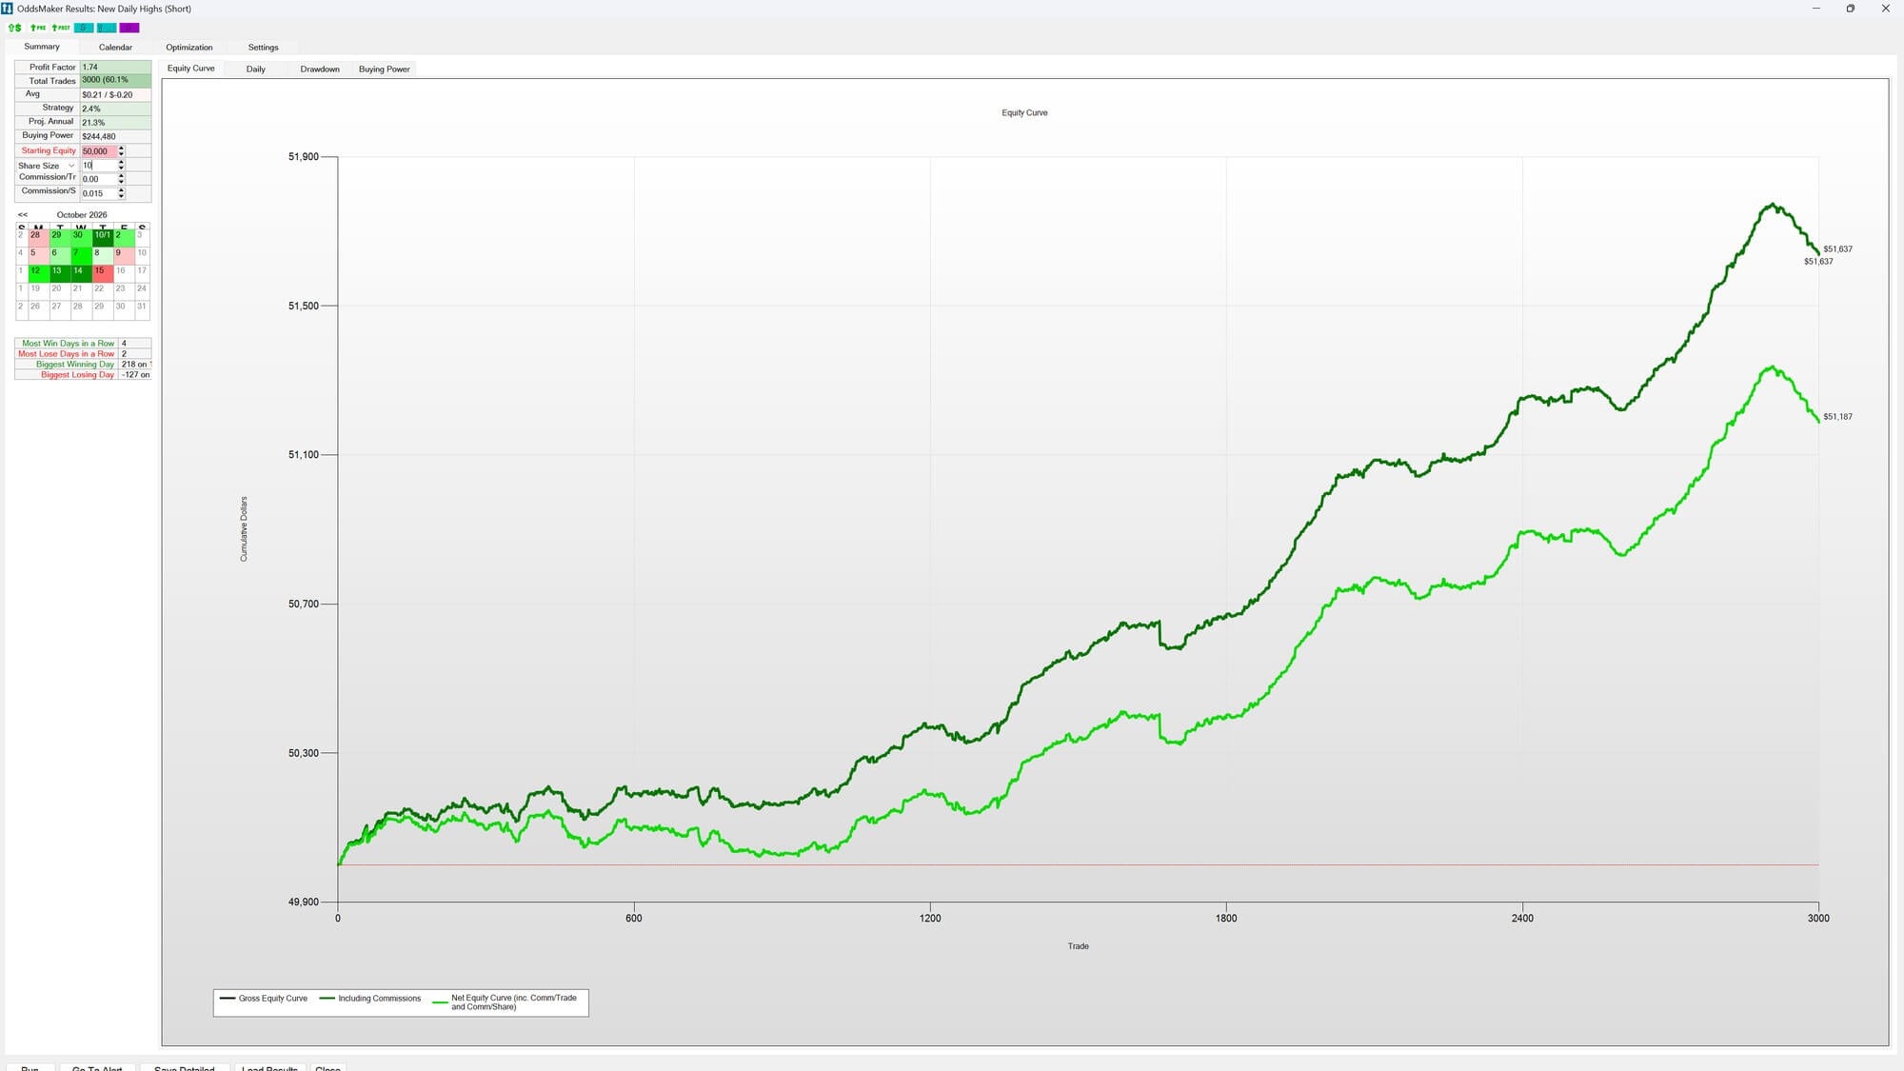Show the Drawdown chart tab
This screenshot has width=1904, height=1071.
[320, 69]
